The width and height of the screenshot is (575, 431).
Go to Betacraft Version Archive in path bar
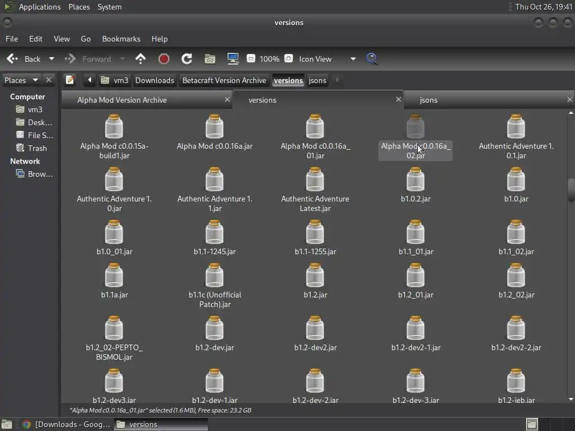(x=224, y=80)
